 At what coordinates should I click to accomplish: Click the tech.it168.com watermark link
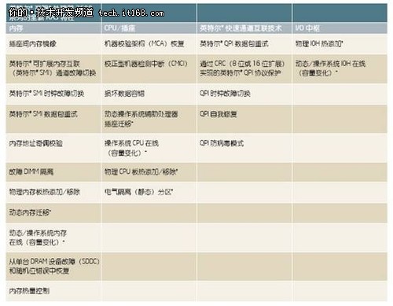pyautogui.click(x=131, y=13)
